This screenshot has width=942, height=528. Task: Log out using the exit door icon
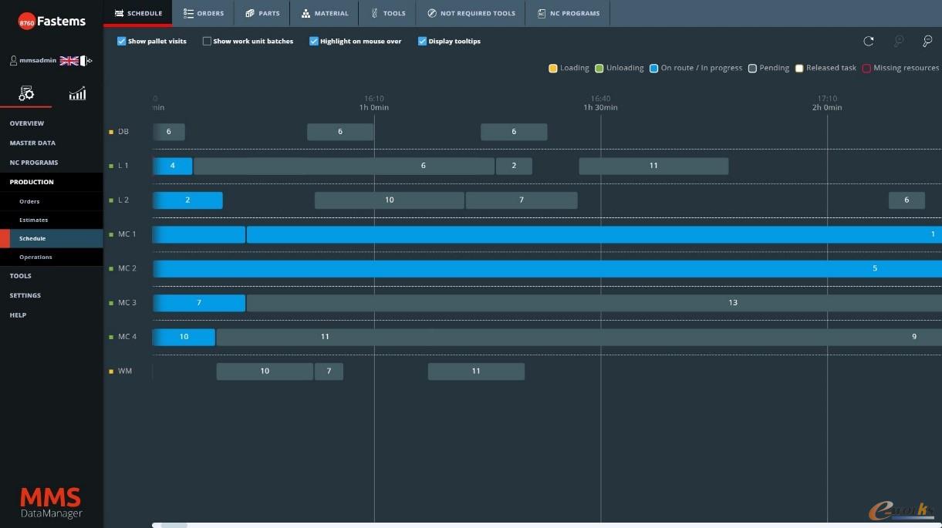coord(86,60)
